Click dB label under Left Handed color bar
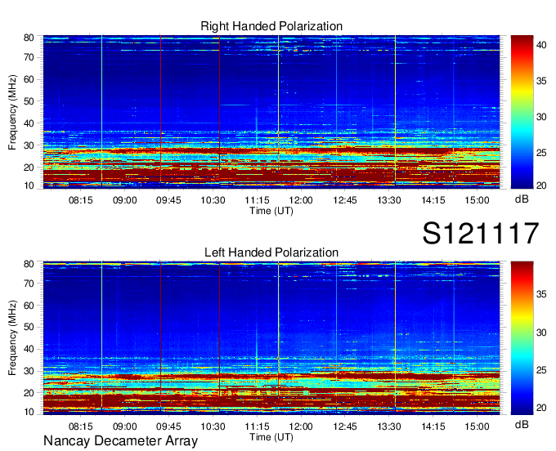The image size is (556, 451). pyautogui.click(x=522, y=424)
